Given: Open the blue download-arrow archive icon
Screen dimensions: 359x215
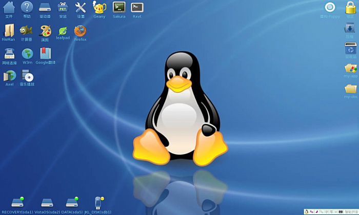Looking at the screenshot, I should tap(350, 28).
